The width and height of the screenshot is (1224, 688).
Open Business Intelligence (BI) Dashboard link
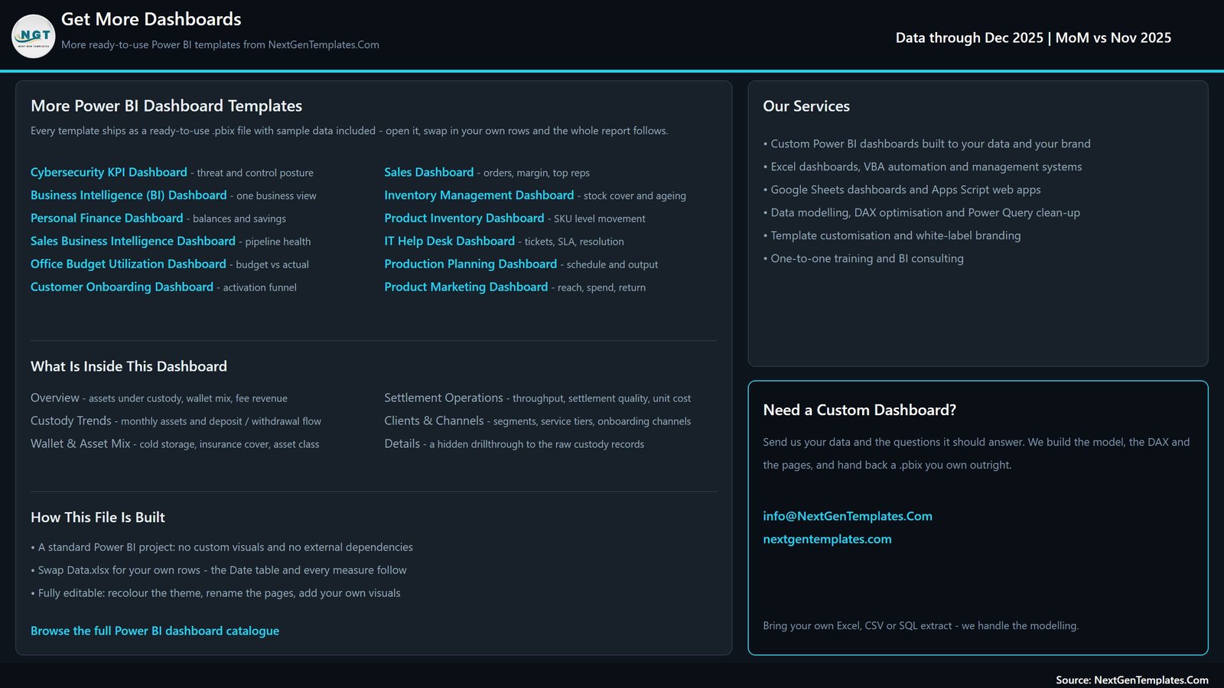pyautogui.click(x=129, y=196)
